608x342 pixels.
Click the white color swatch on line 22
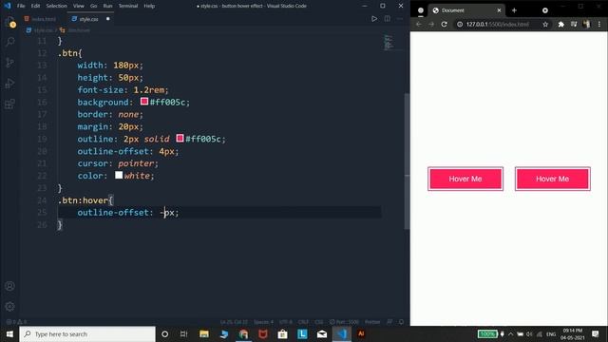point(119,175)
